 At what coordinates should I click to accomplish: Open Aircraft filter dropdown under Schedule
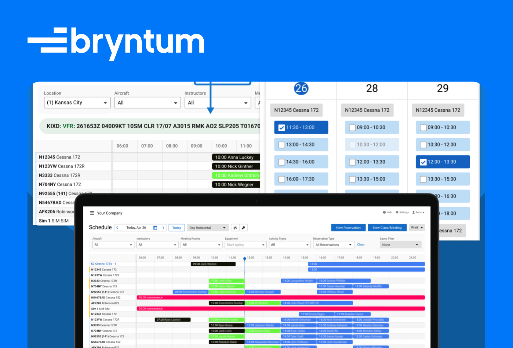click(113, 245)
